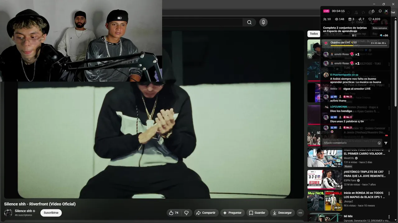Click the viewers eye count 148
Screen dimensions: 398x223
pos(339,19)
